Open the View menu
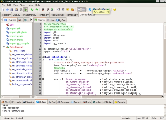Screen dimensions: 166x120 [x=16, y=5]
